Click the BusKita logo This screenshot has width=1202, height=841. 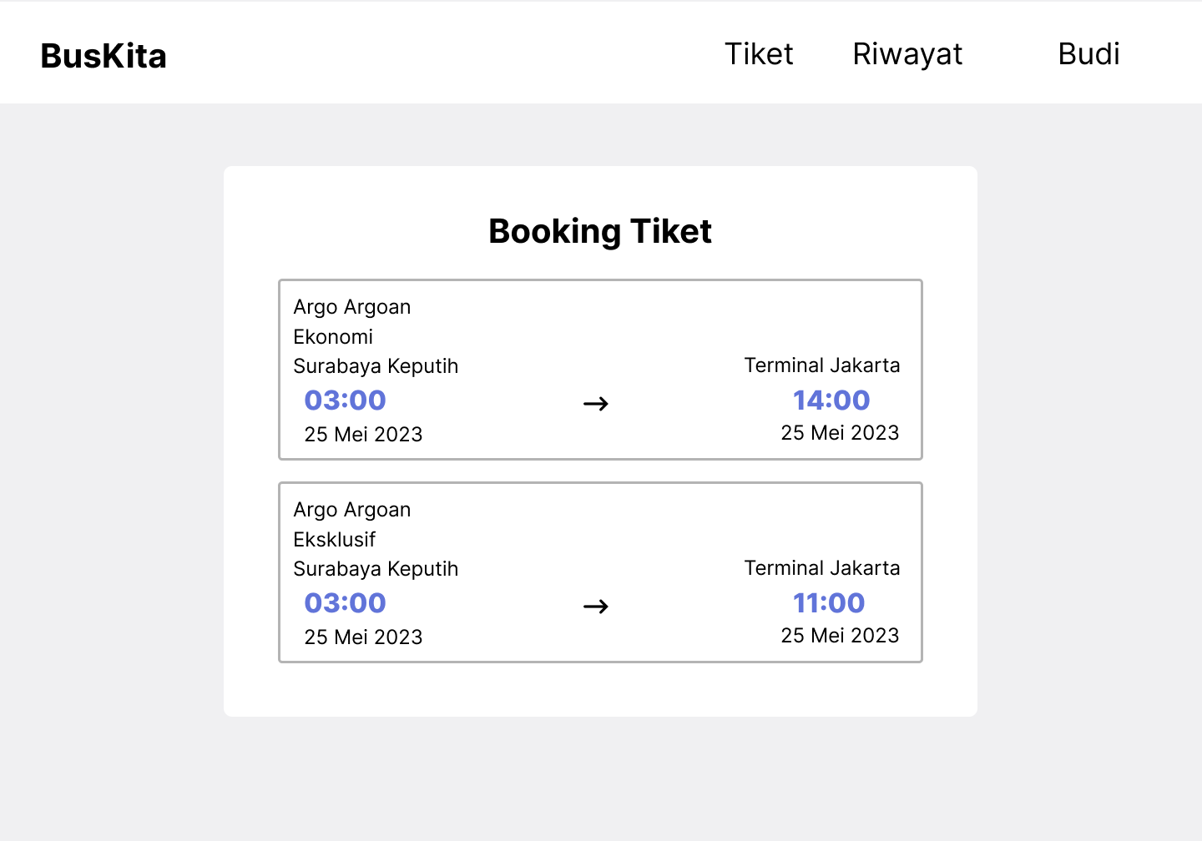(x=104, y=56)
